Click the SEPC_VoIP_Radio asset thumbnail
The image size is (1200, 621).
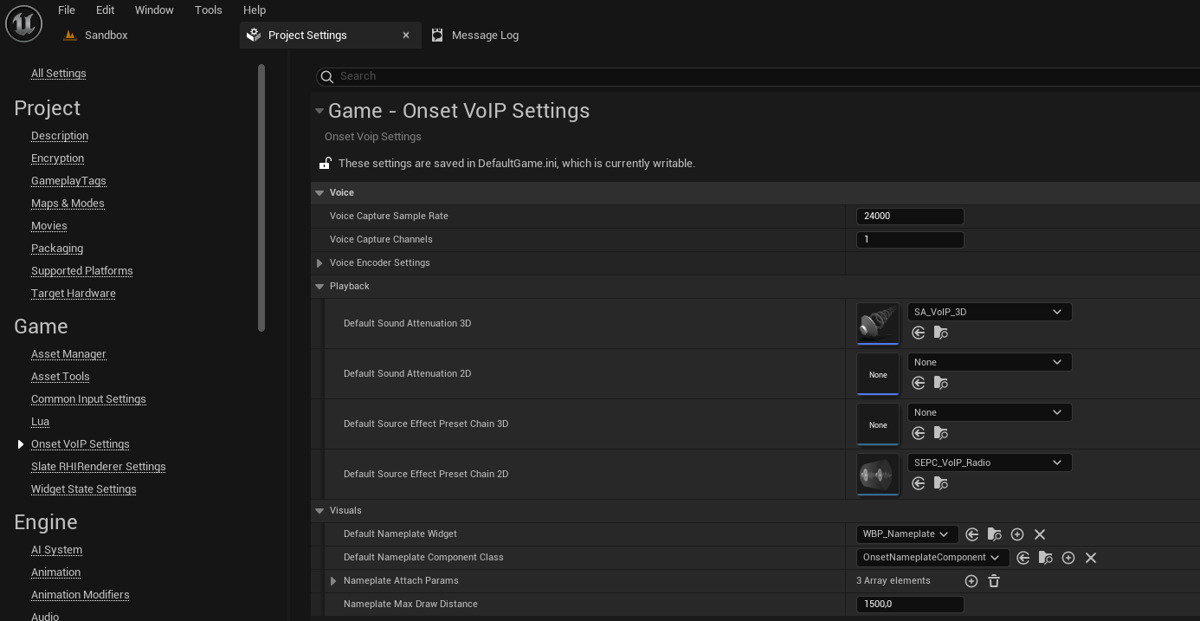click(878, 475)
